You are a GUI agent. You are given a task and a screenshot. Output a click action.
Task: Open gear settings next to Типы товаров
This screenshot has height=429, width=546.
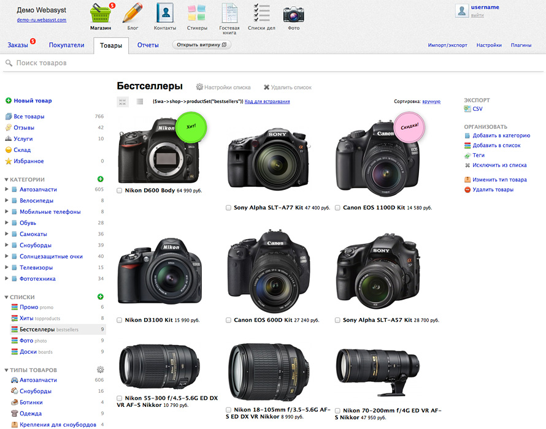pyautogui.click(x=101, y=370)
